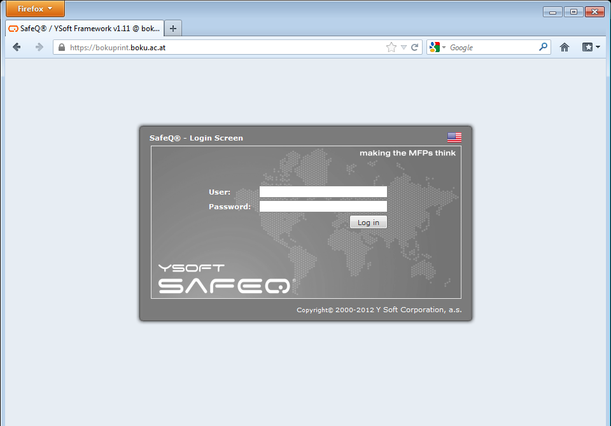
Task: Click the 'making the MFPs think' slogan
Action: point(407,153)
